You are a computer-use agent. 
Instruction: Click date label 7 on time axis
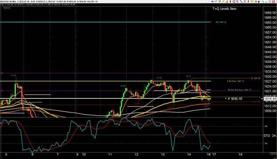58,155
